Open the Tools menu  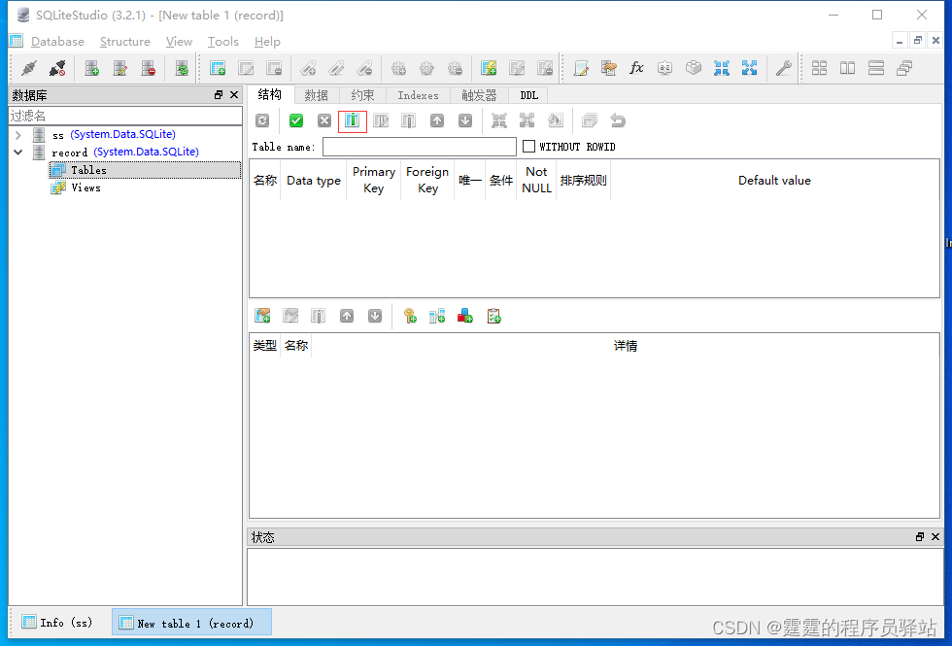click(222, 41)
